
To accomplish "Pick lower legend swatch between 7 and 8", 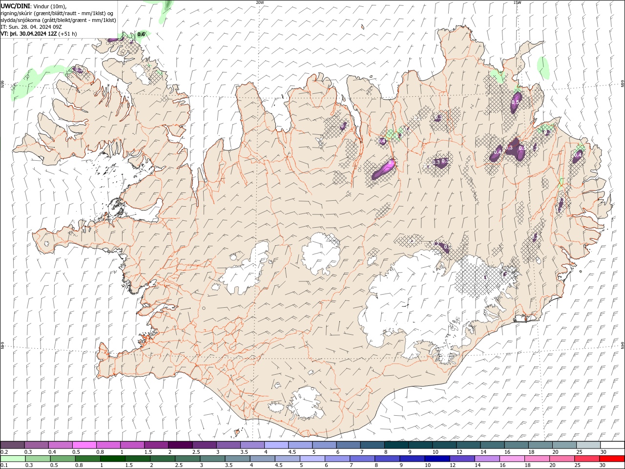I will (362, 459).
